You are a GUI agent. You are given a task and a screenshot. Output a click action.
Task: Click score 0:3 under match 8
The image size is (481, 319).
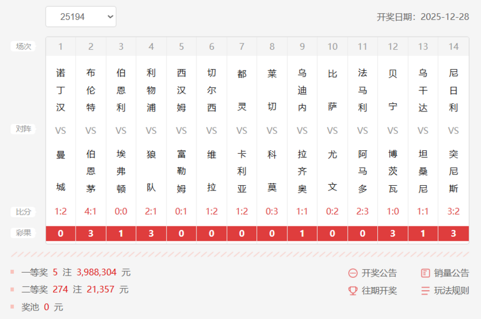point(272,212)
